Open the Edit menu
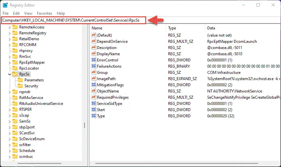 click(16, 13)
